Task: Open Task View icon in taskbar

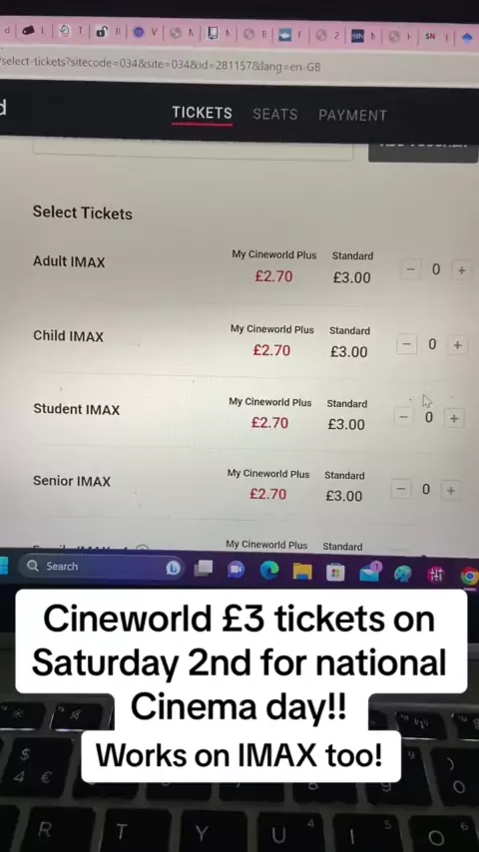Action: click(x=204, y=568)
